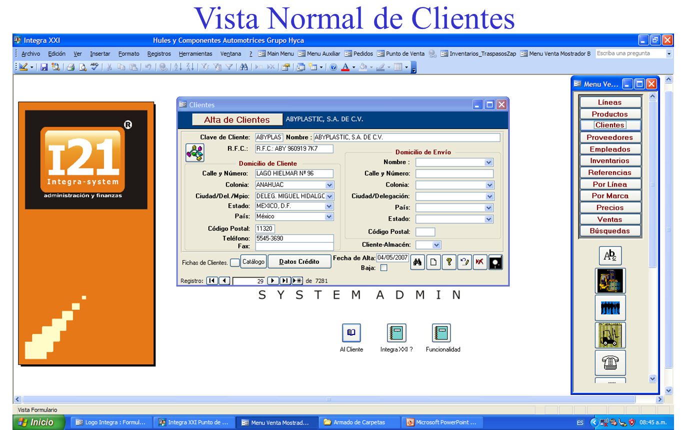Click the Main Menu toolbar button
Image resolution: width=690 pixels, height=430 pixels.
coord(276,53)
